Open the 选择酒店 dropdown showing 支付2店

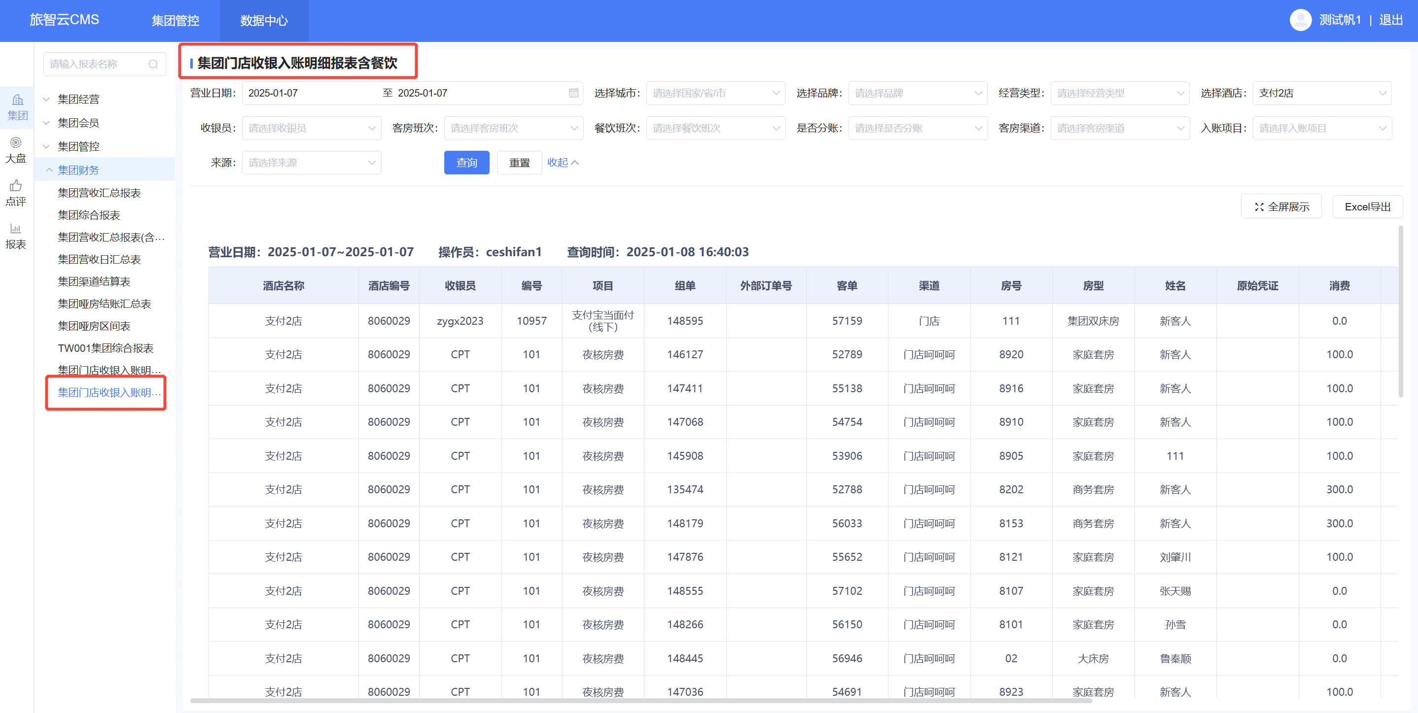1322,93
